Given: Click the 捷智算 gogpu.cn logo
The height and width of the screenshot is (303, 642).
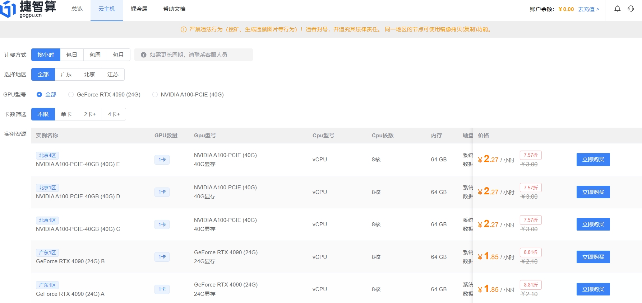Looking at the screenshot, I should coord(28,9).
